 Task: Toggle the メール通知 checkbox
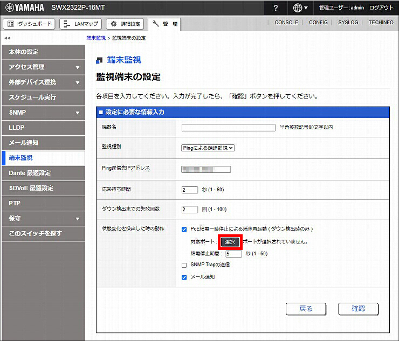(184, 277)
